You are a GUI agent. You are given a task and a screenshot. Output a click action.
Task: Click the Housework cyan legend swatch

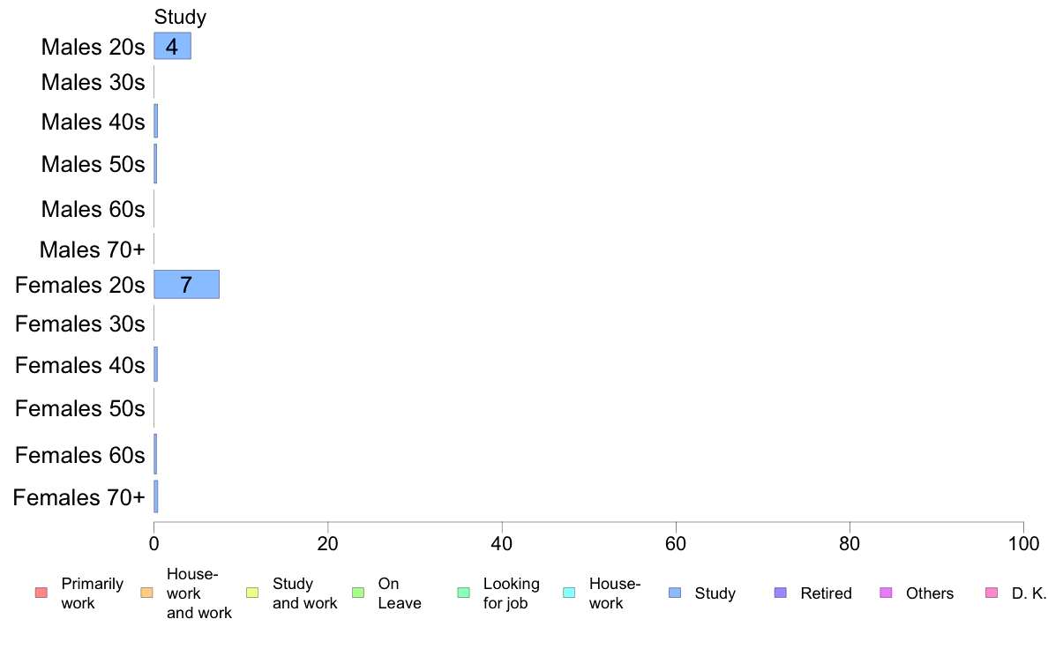pos(570,593)
